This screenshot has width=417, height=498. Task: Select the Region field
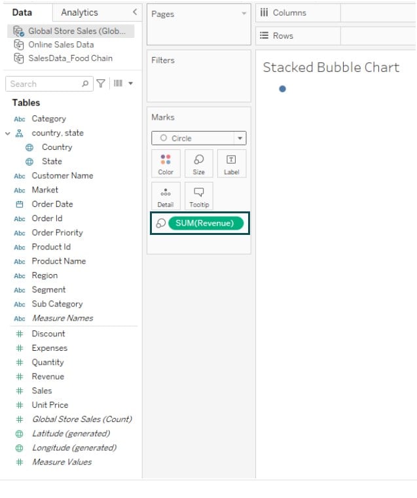click(45, 276)
